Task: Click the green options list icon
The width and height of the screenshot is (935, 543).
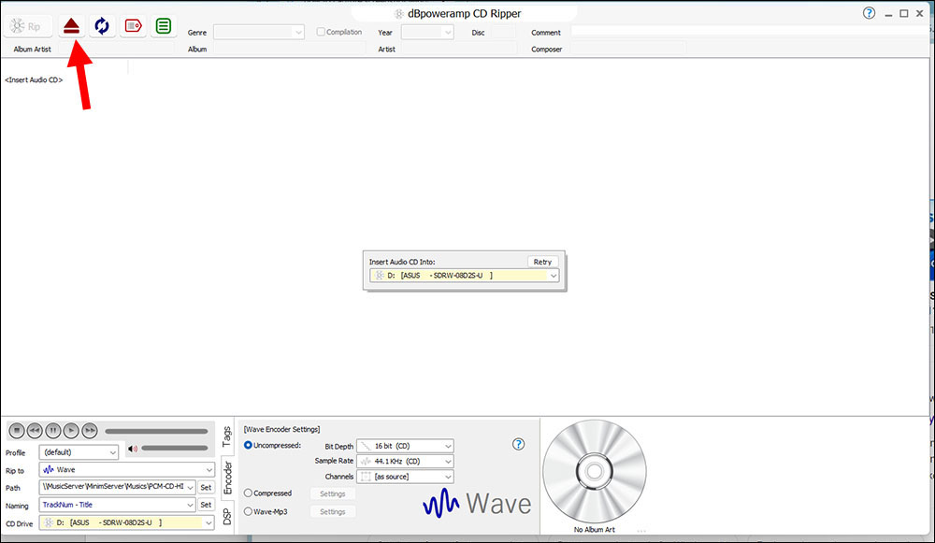Action: (163, 26)
